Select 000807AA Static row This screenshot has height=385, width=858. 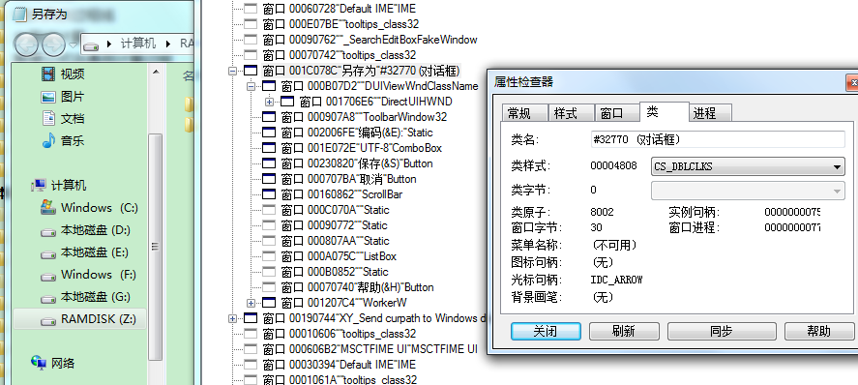pos(335,241)
